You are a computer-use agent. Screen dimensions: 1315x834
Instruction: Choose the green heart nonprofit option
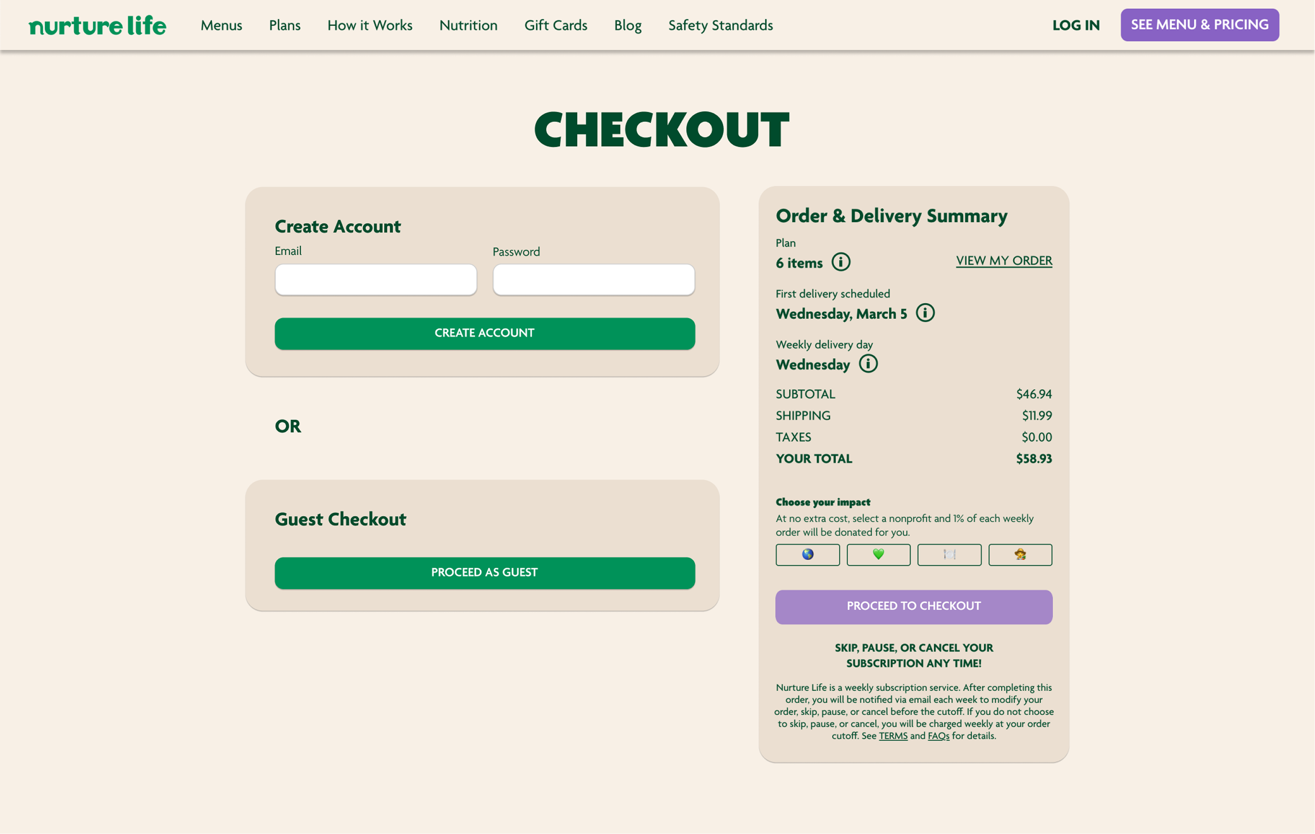pos(878,554)
